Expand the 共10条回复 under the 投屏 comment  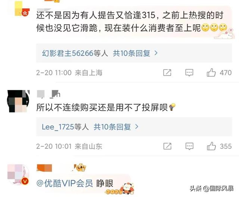[x=116, y=127]
